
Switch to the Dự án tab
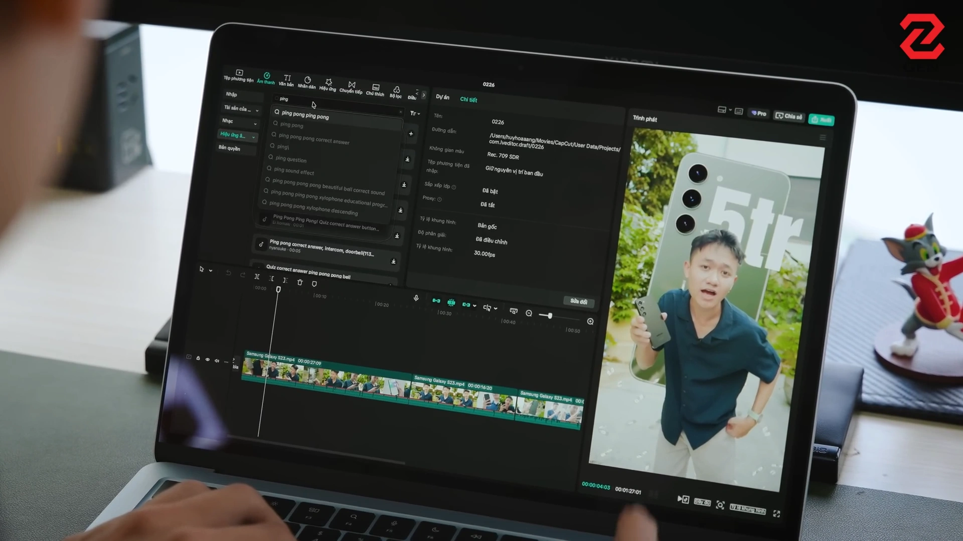[442, 97]
